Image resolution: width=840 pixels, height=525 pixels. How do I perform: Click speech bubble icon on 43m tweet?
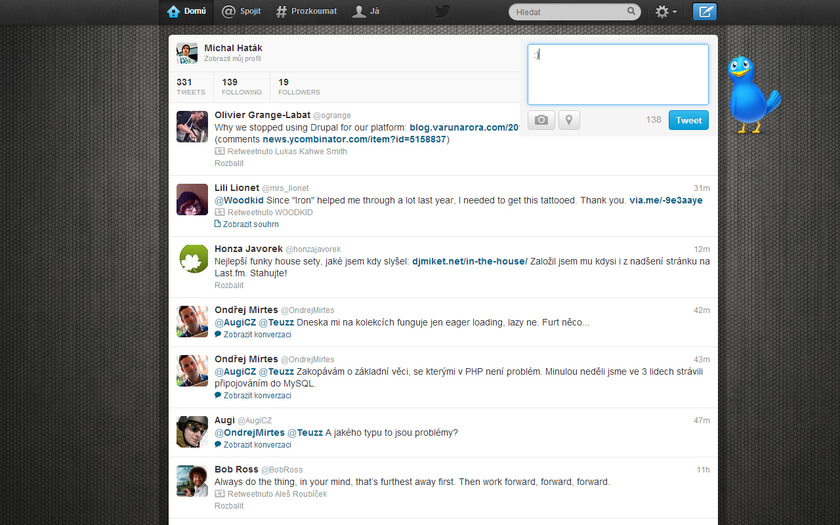click(218, 395)
